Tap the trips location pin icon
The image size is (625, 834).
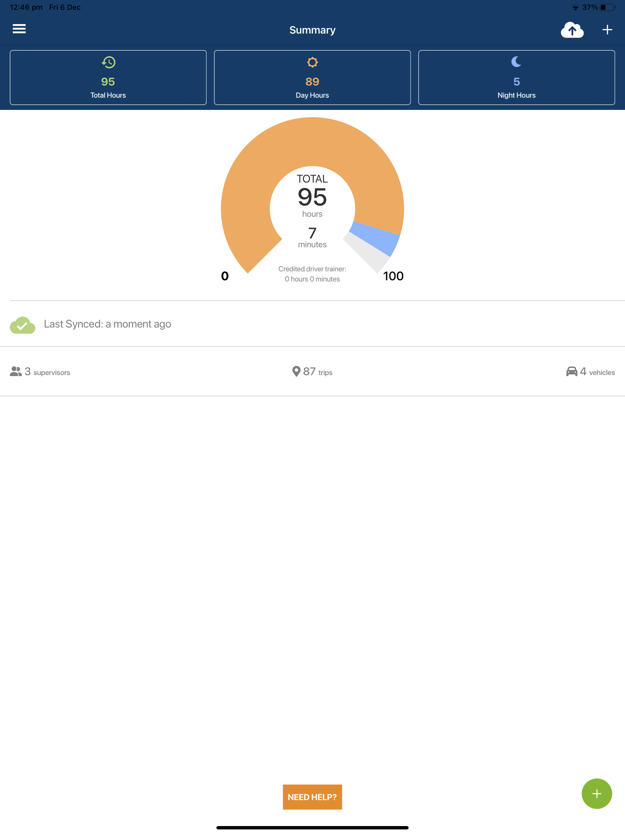296,372
